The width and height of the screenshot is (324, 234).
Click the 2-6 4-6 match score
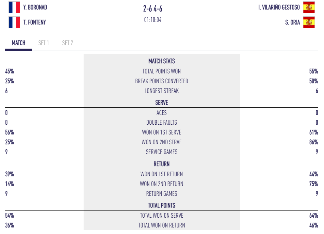[x=153, y=8]
